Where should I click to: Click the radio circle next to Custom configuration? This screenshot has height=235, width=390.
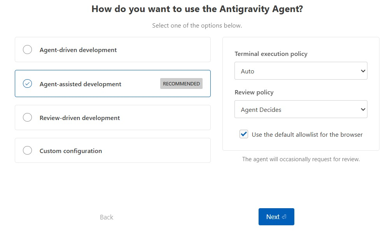click(x=27, y=150)
